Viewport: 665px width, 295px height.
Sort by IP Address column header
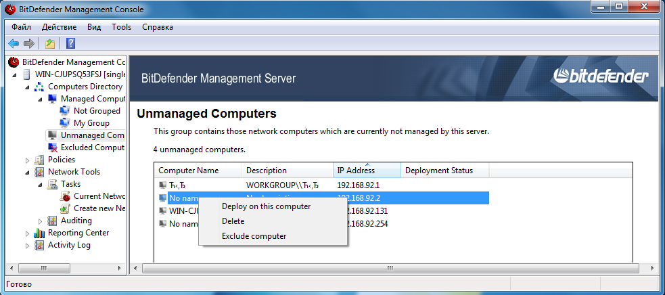pyautogui.click(x=367, y=171)
